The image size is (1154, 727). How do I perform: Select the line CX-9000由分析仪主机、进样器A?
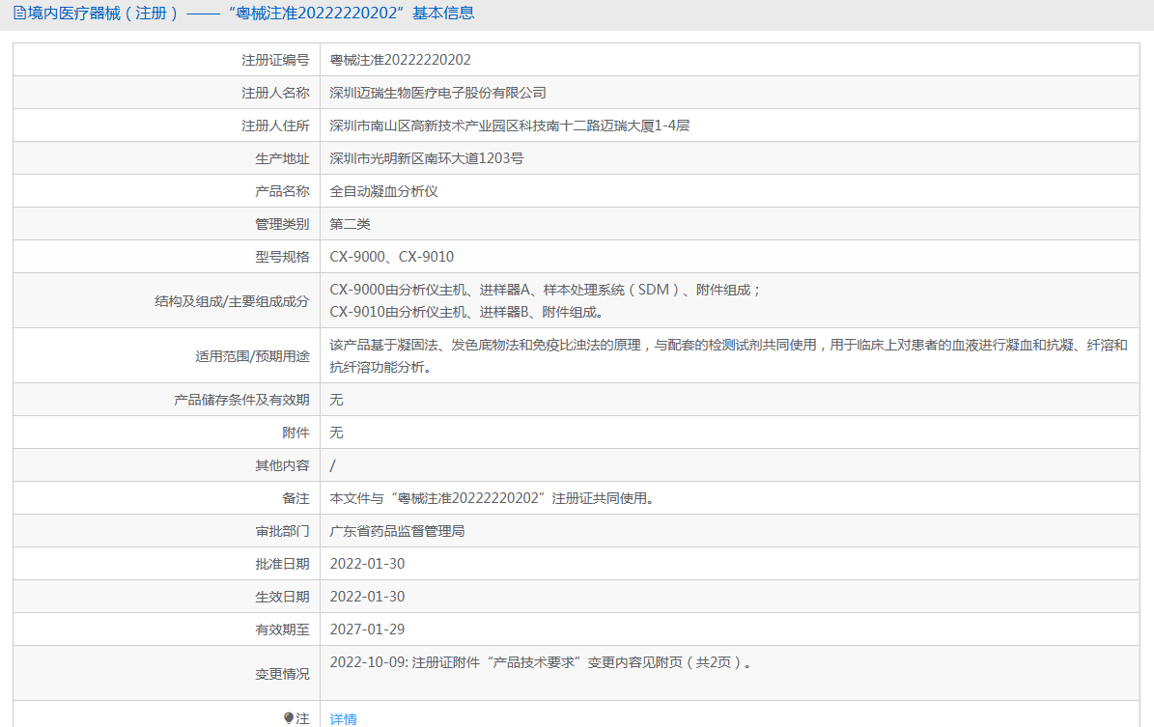click(x=546, y=290)
